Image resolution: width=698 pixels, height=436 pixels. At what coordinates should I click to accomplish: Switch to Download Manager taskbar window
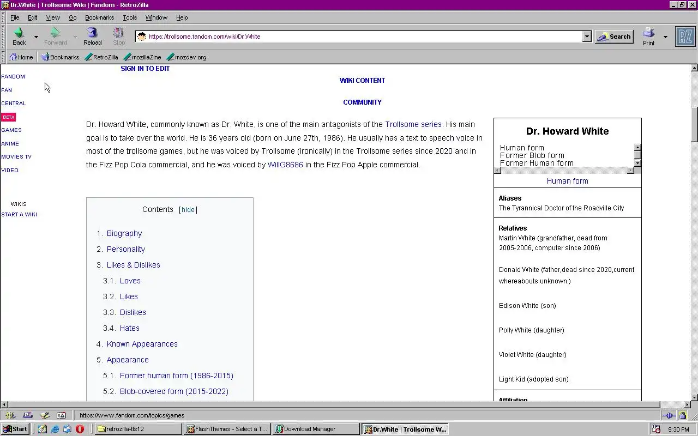click(x=316, y=429)
